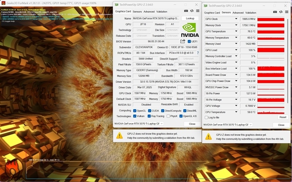Click the refresh icon in Sensors window
Screen dimensions: 292x182
pos(281,12)
